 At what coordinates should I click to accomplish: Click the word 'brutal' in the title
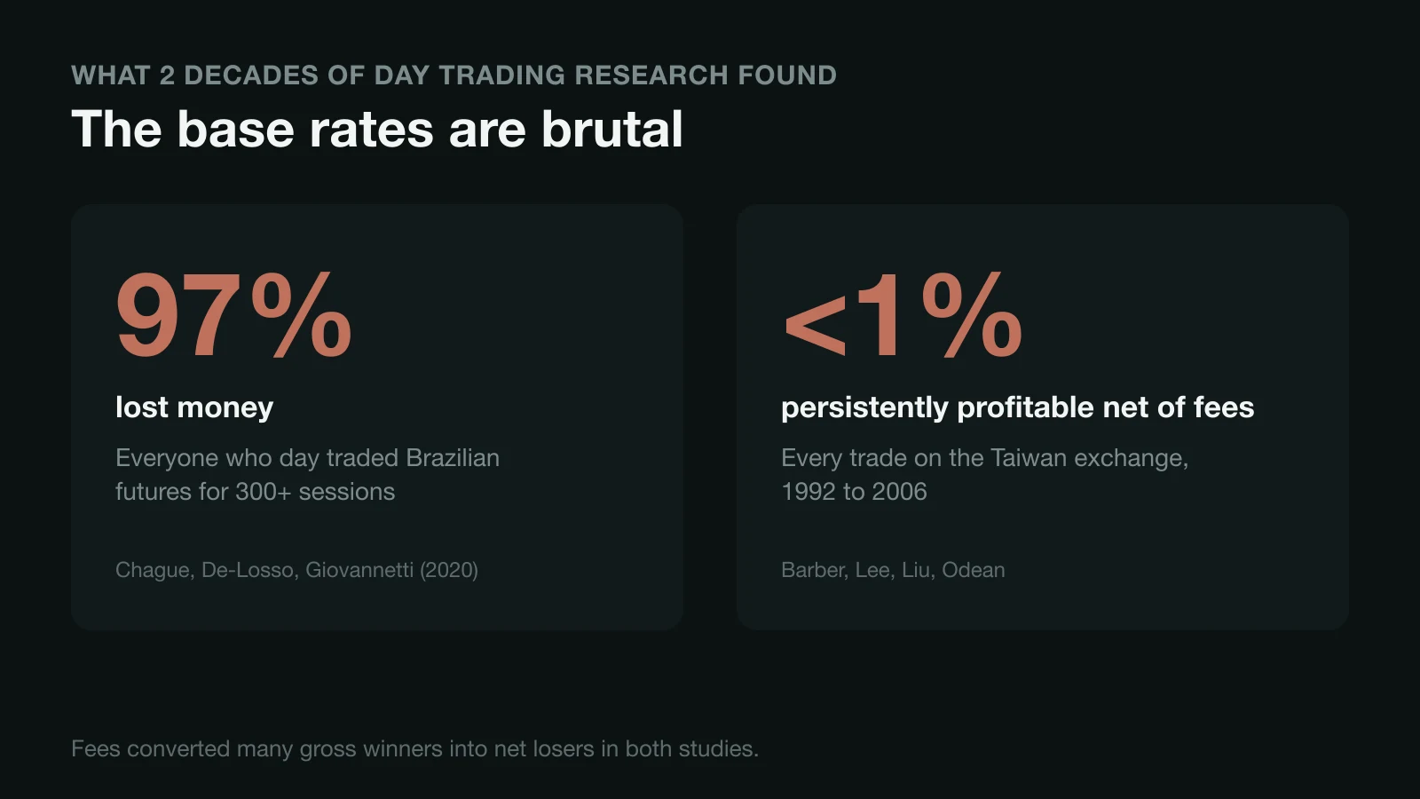612,130
